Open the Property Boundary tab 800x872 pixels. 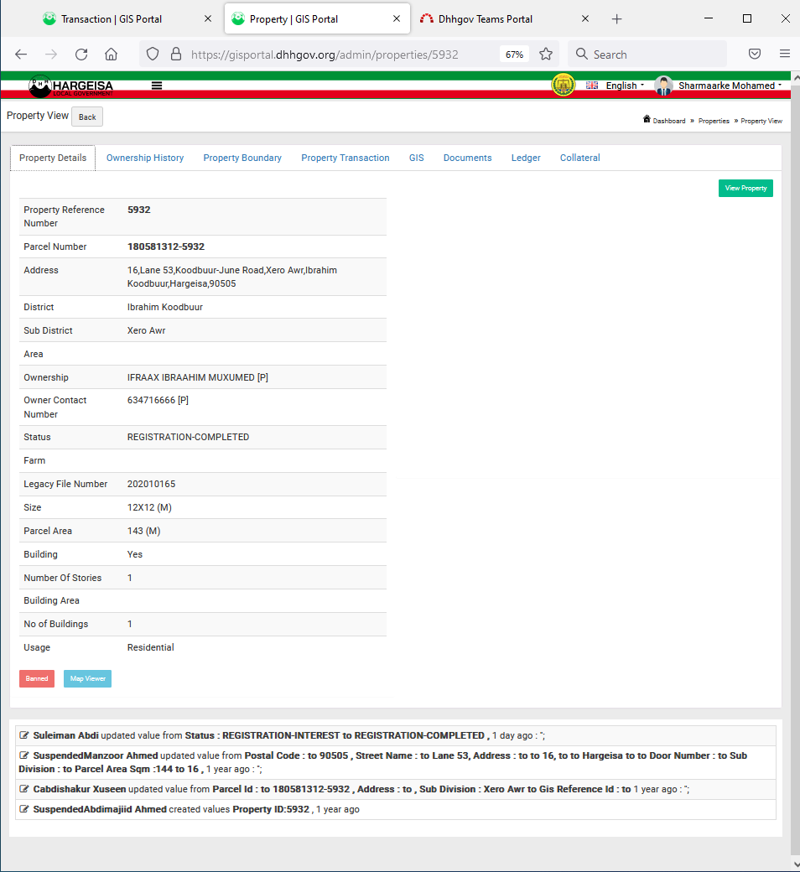click(x=242, y=158)
